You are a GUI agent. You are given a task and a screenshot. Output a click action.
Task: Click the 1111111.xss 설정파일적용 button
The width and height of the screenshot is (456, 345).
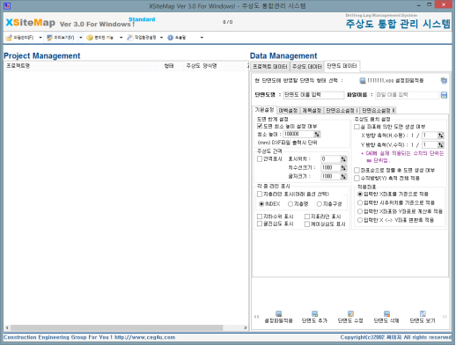tap(392, 80)
